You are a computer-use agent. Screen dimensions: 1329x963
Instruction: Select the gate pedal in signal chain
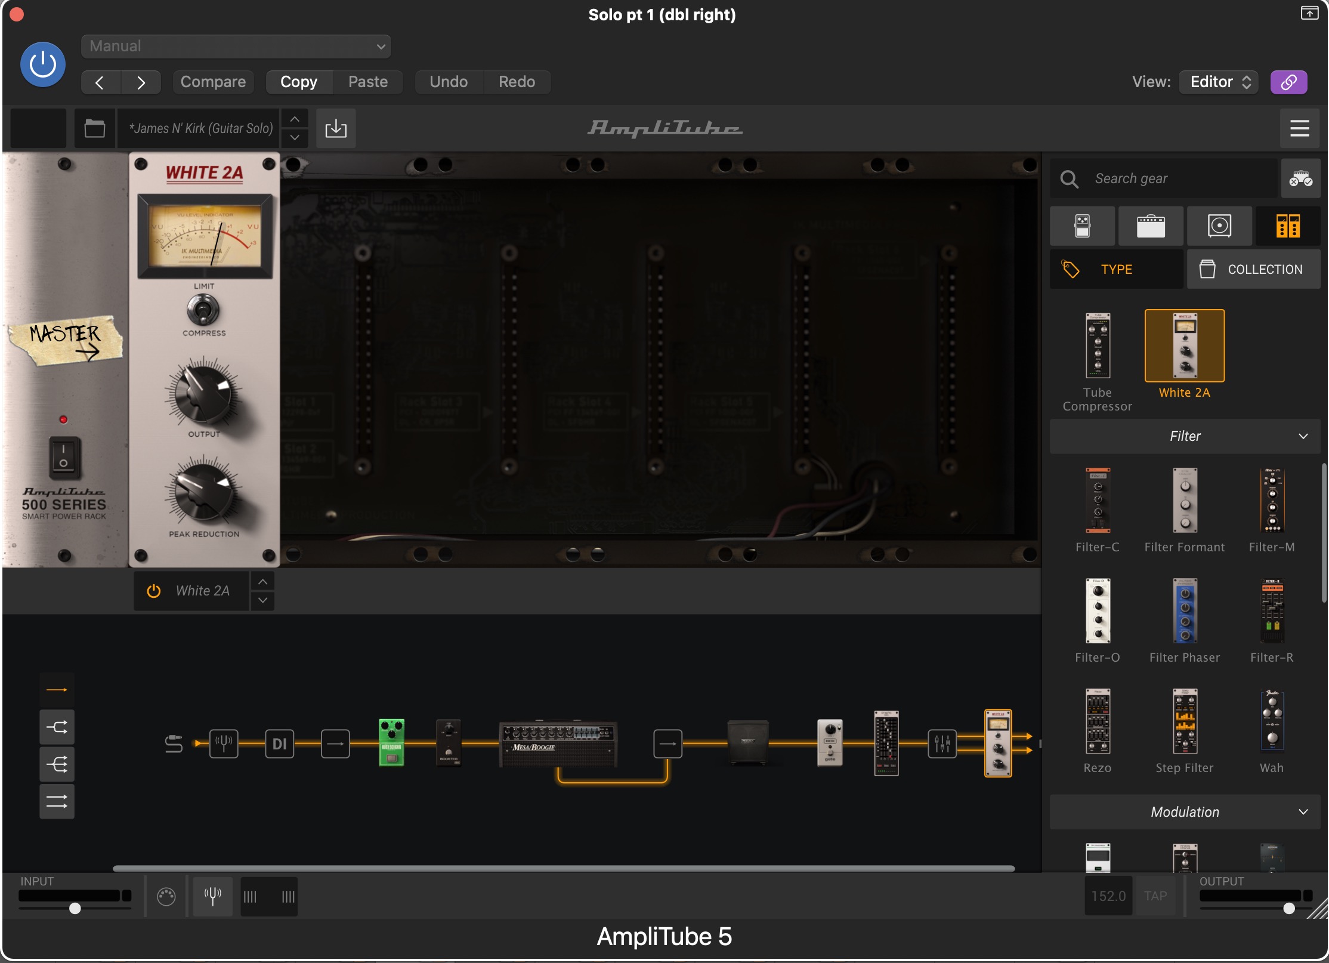(830, 742)
